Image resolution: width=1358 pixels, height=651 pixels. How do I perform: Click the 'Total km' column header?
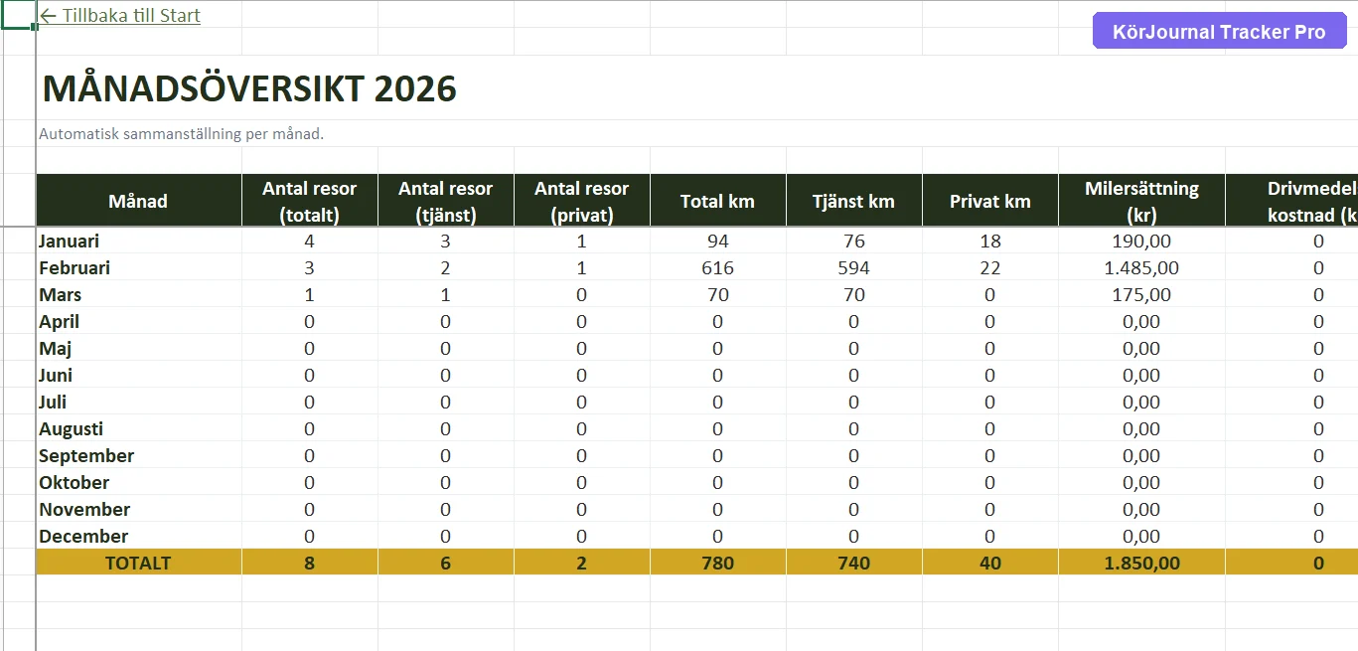[717, 201]
